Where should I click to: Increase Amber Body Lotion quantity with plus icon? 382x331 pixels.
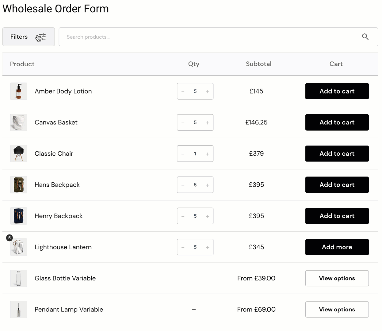tap(208, 91)
